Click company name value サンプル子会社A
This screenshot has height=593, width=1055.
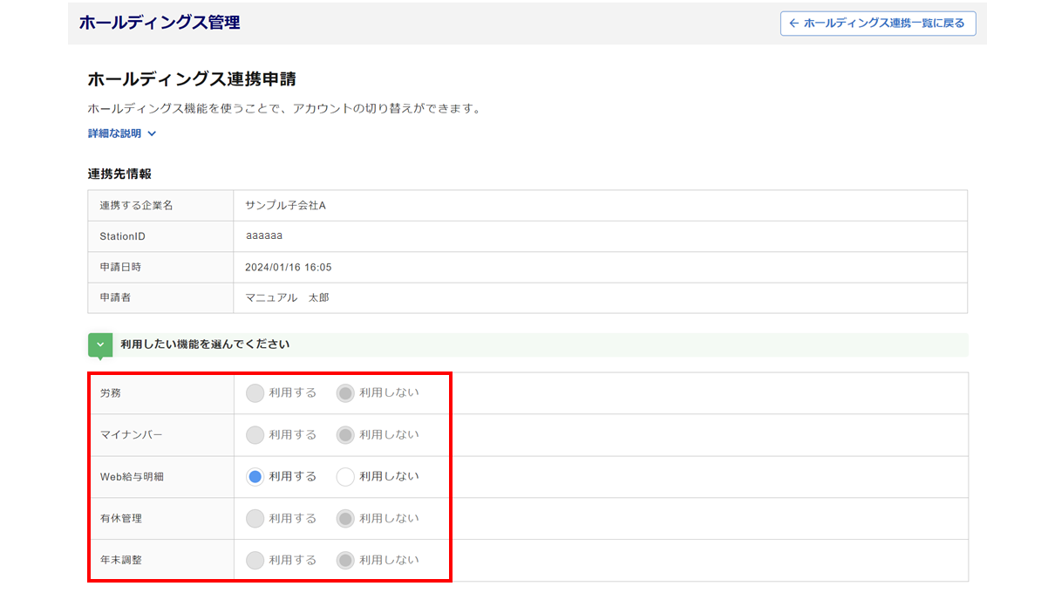point(285,206)
